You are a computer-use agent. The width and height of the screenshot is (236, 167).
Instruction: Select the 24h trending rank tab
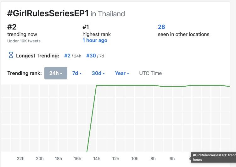coord(56,73)
